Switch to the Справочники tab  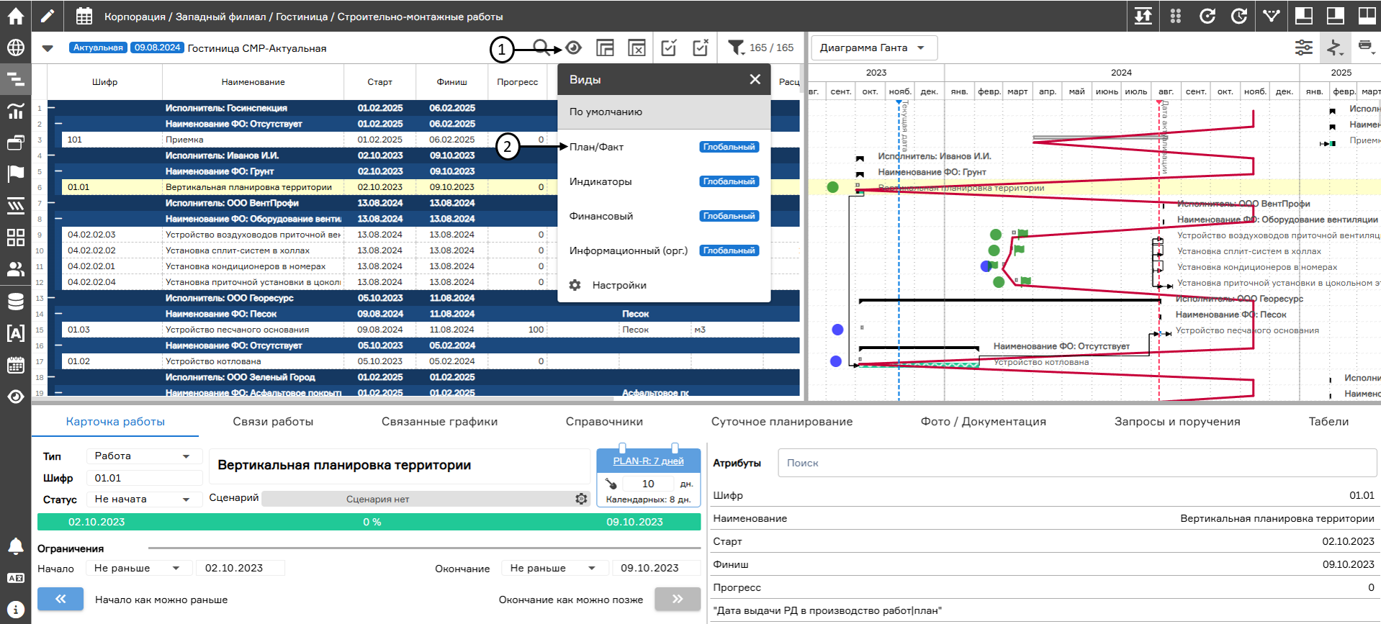604,422
